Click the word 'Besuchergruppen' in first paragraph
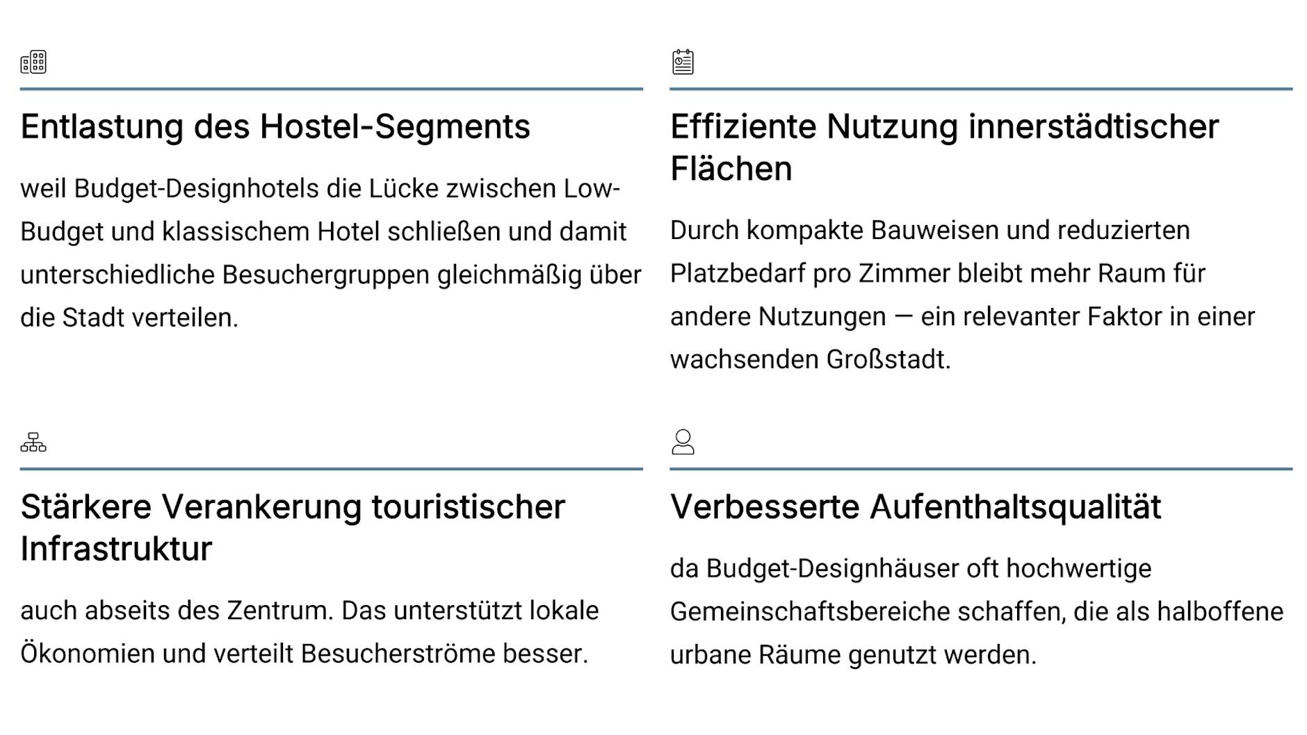This screenshot has width=1307, height=735. 325,275
